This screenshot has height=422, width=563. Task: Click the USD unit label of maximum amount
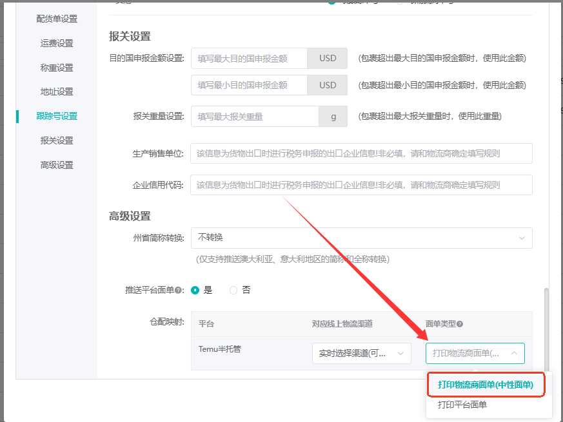(x=328, y=58)
